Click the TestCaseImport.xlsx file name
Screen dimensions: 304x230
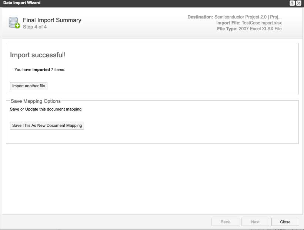click(261, 23)
